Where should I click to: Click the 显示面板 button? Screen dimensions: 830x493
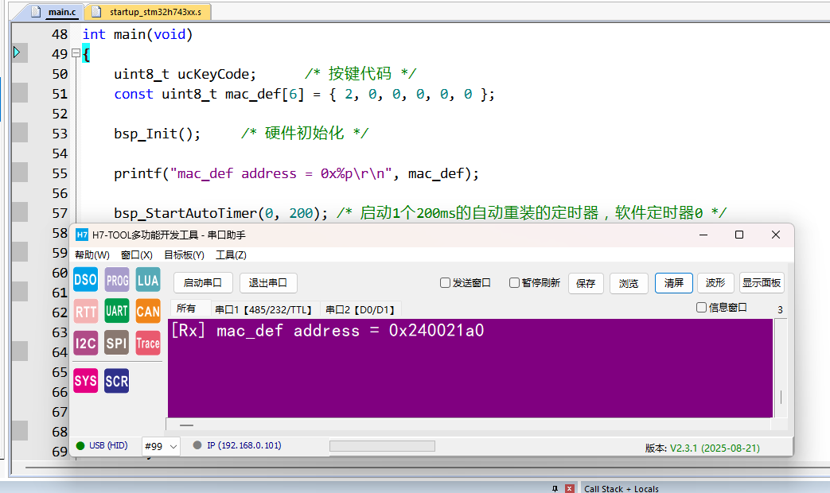[762, 283]
